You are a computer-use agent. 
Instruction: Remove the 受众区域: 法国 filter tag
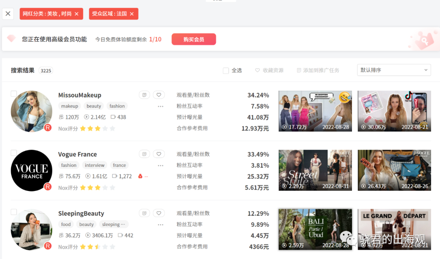[x=132, y=14]
